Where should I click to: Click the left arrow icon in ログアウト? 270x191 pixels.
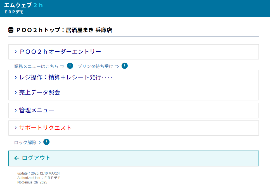pos(17,158)
